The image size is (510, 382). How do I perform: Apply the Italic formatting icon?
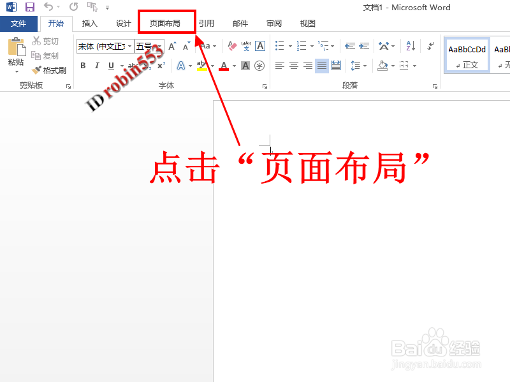(97, 64)
